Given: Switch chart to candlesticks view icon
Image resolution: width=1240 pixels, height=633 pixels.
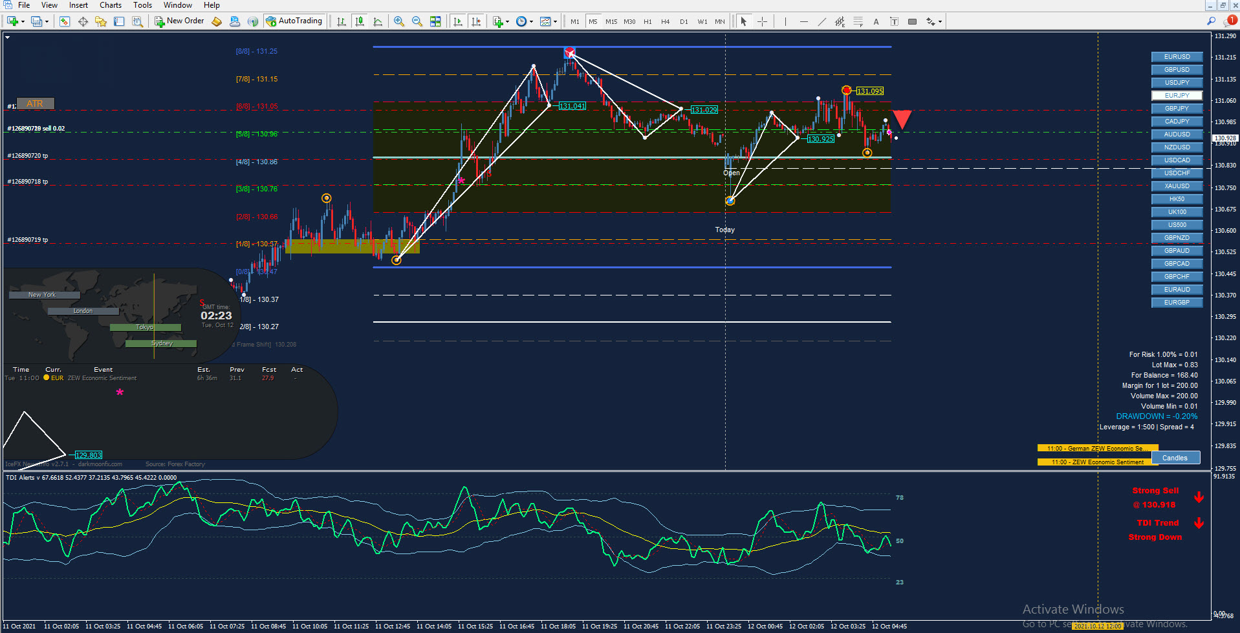Looking at the screenshot, I should pyautogui.click(x=360, y=21).
